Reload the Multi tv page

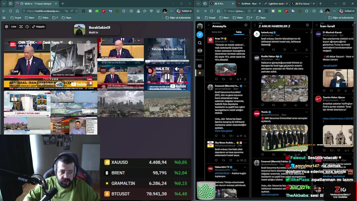pyautogui.click(x=10, y=11)
